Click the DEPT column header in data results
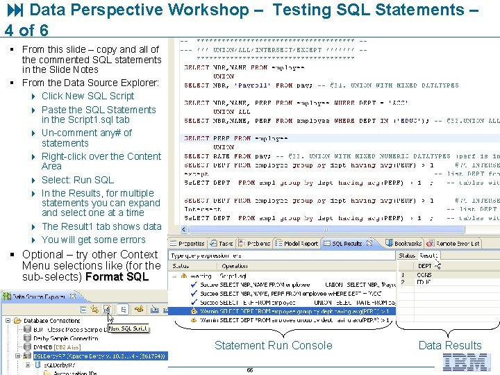 tap(424, 266)
